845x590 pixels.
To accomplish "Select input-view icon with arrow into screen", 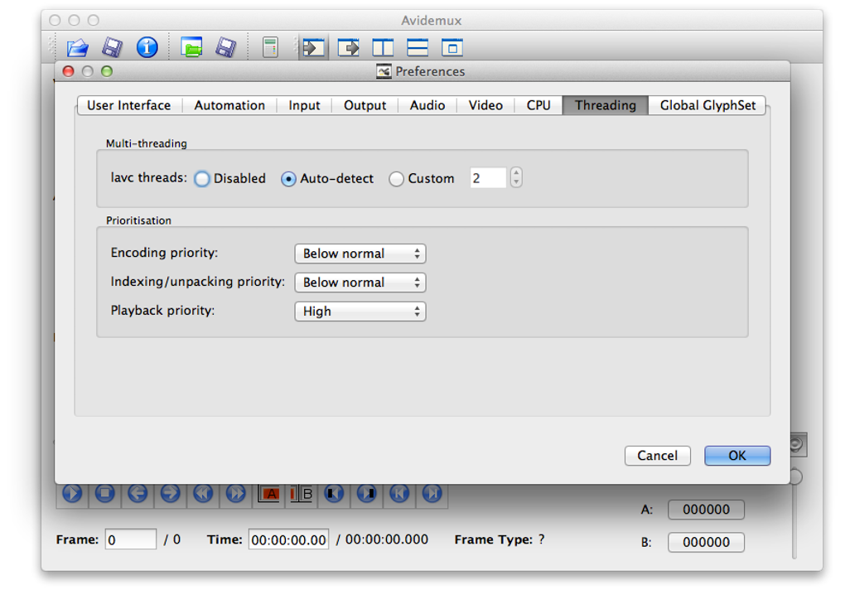I will click(x=314, y=47).
